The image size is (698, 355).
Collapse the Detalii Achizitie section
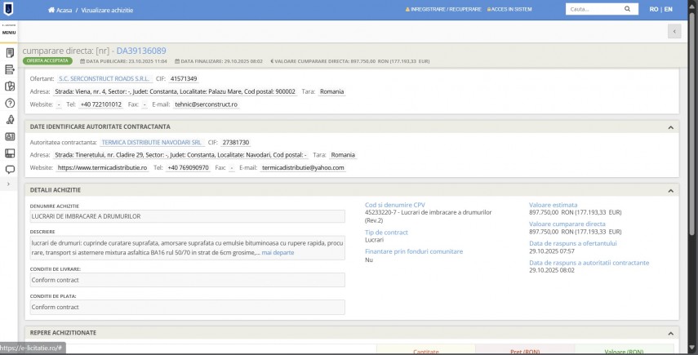click(x=670, y=189)
